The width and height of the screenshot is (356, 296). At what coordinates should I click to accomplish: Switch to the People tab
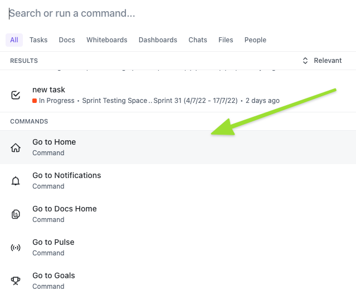[255, 40]
